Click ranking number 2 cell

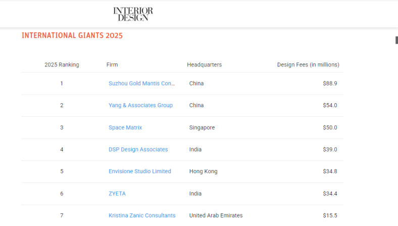click(x=62, y=105)
